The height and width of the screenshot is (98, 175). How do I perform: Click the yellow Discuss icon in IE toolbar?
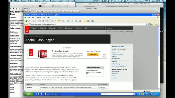click(85, 21)
